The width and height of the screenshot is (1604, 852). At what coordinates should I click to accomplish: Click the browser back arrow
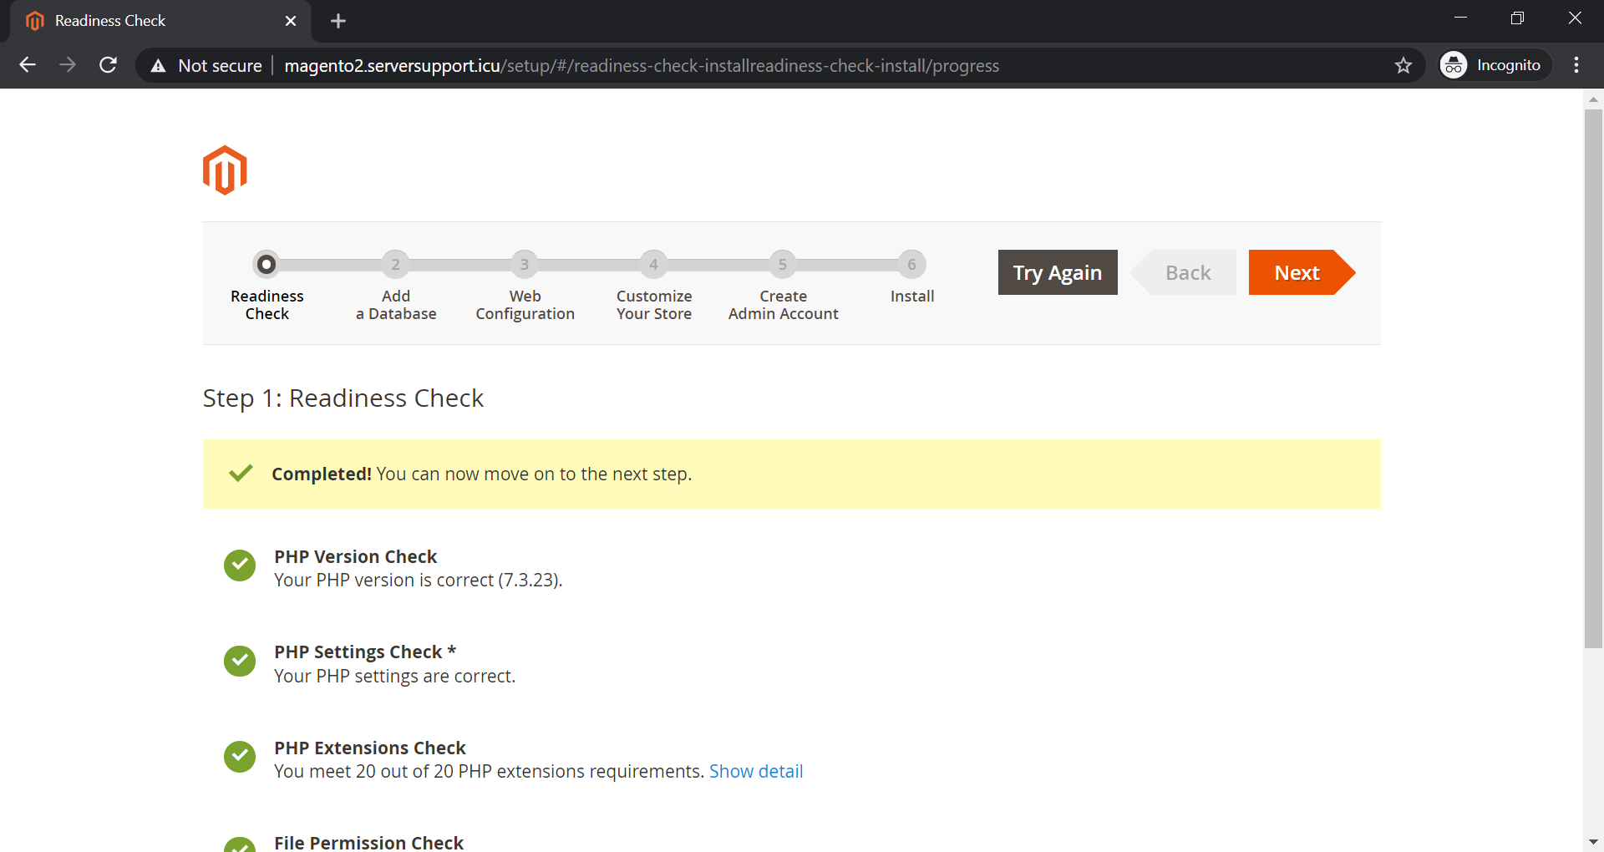point(28,65)
